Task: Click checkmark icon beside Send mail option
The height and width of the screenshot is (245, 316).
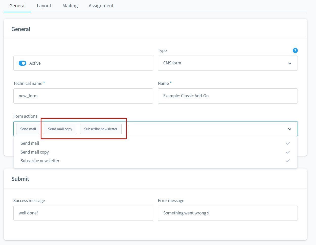Action: (288, 143)
